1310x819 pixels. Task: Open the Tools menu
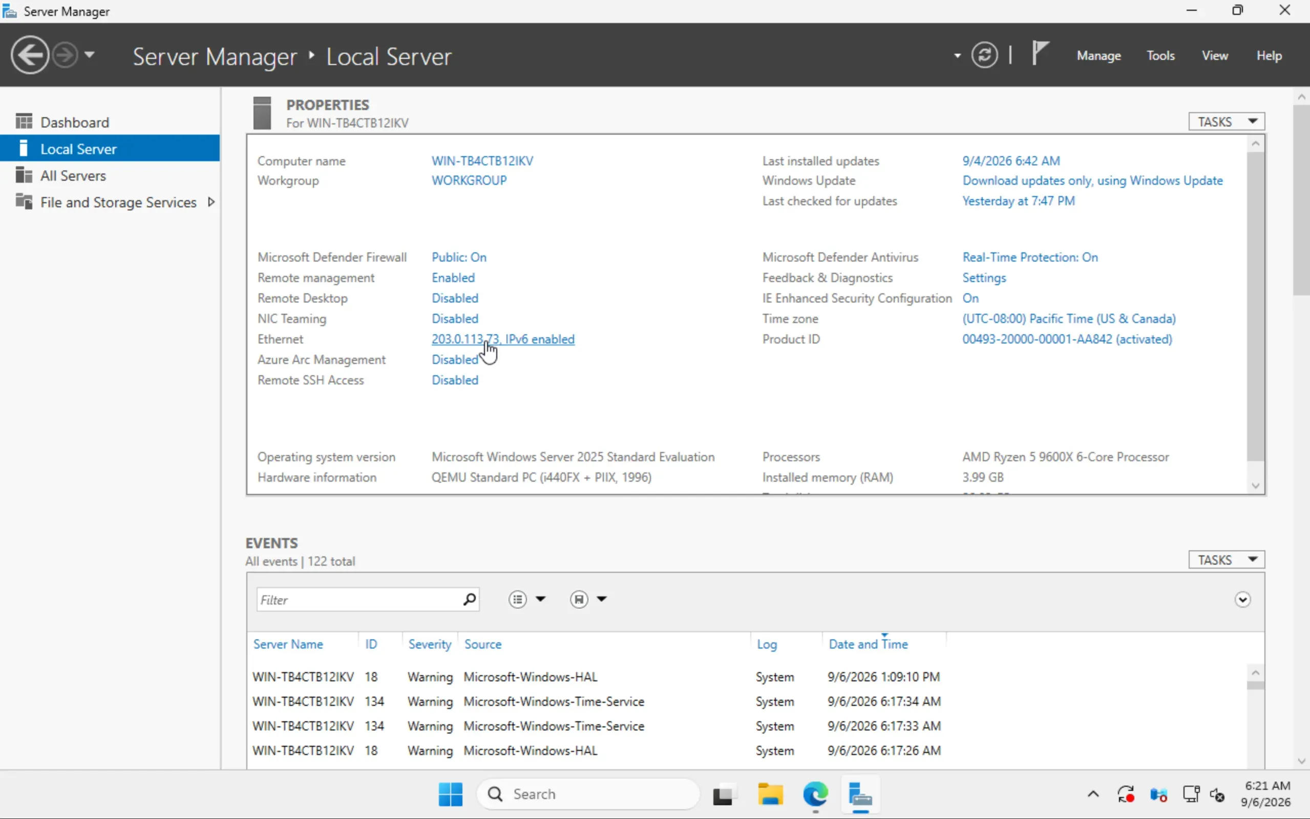tap(1160, 55)
